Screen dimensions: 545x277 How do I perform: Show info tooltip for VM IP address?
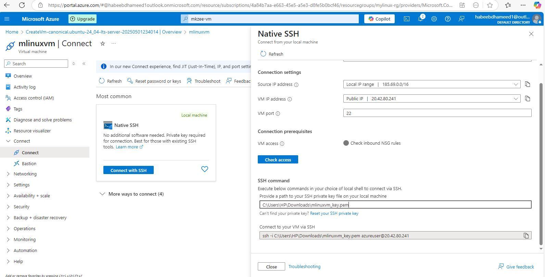pyautogui.click(x=290, y=99)
